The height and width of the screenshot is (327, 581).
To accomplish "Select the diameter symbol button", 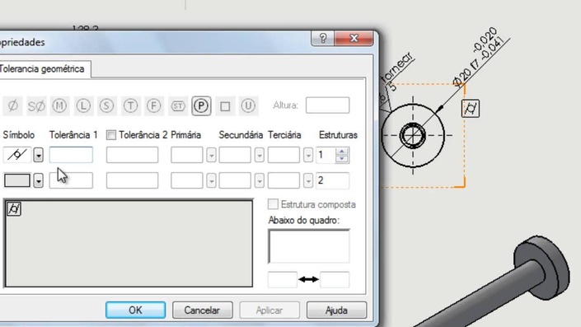I will click(13, 106).
